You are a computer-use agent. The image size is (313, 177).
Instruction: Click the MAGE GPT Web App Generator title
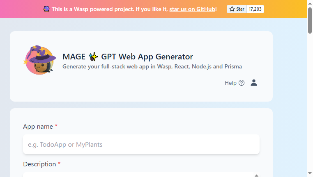point(128,57)
